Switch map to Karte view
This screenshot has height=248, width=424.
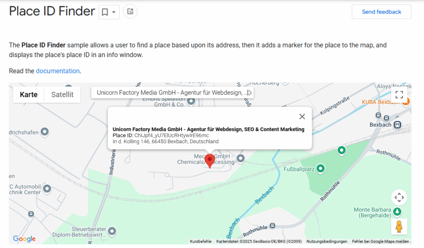tap(29, 94)
